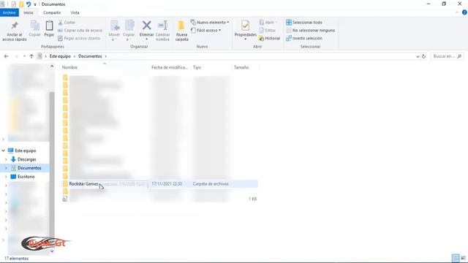Expand the Descargas tree node

coord(6,159)
